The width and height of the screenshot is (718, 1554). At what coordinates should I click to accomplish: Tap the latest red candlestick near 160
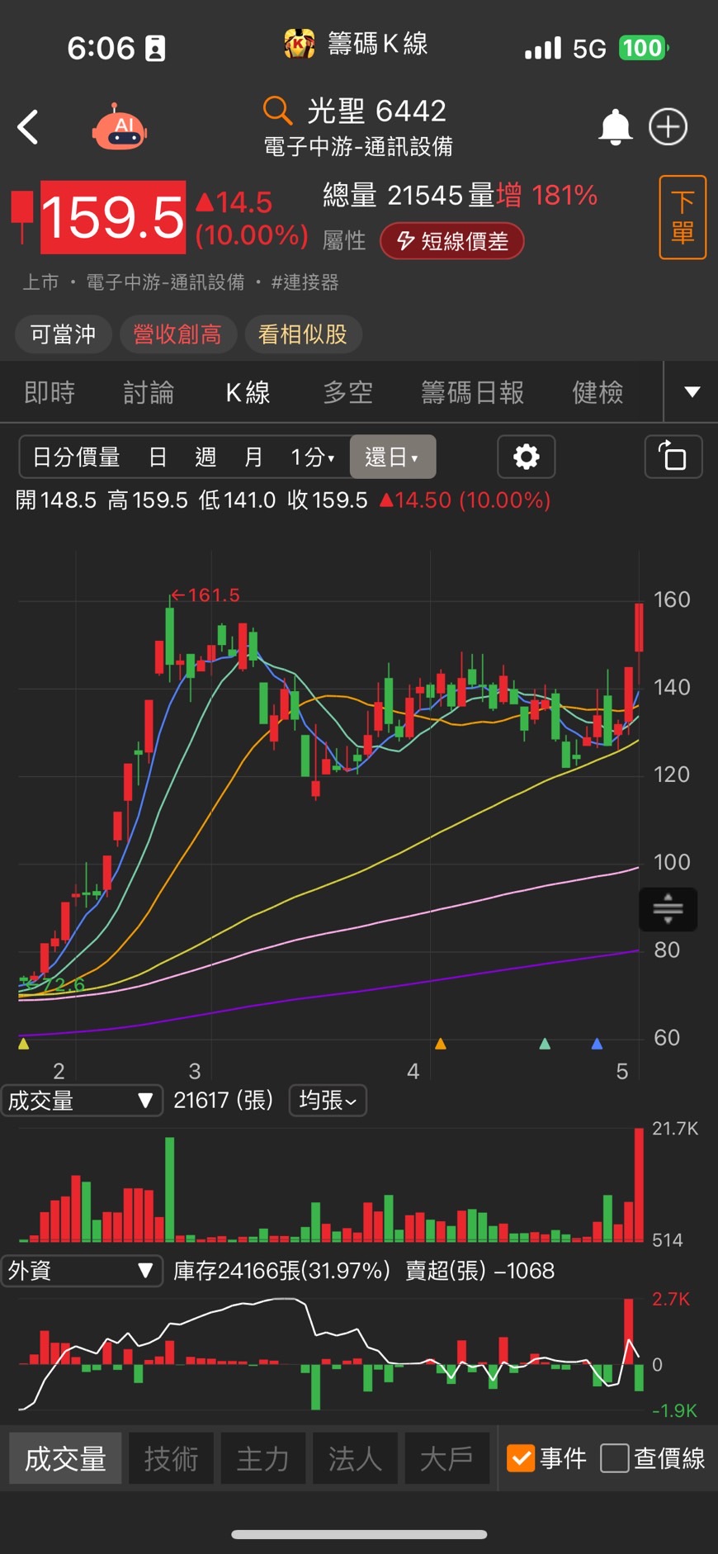pos(639,628)
